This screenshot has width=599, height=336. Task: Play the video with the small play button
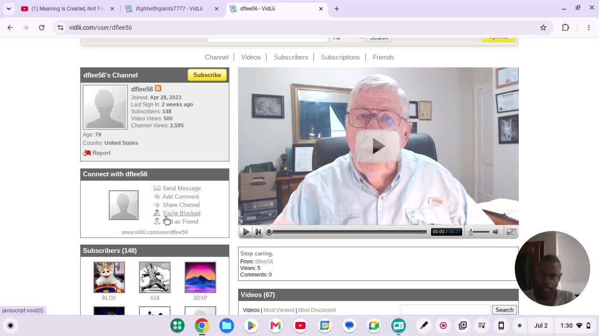pos(246,232)
